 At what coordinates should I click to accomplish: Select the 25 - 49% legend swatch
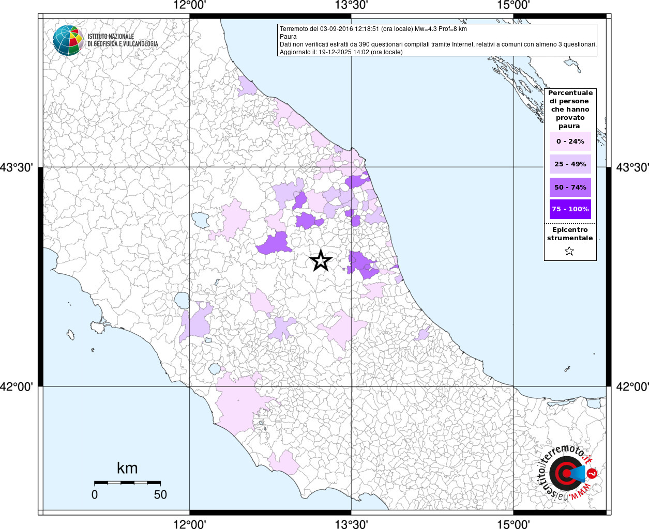(570, 164)
